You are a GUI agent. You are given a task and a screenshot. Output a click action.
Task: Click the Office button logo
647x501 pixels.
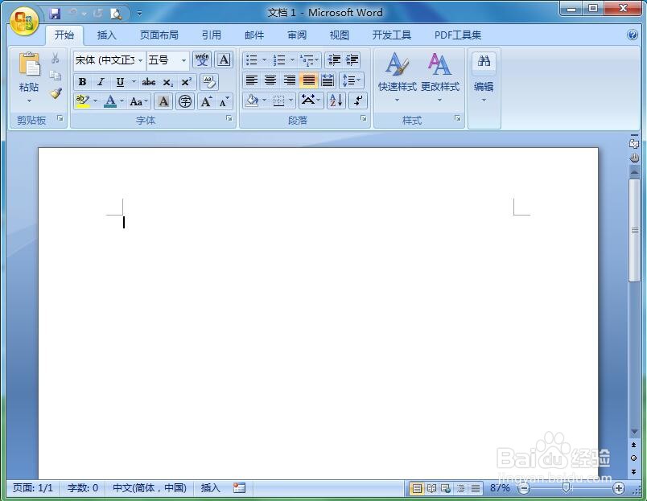tap(23, 20)
